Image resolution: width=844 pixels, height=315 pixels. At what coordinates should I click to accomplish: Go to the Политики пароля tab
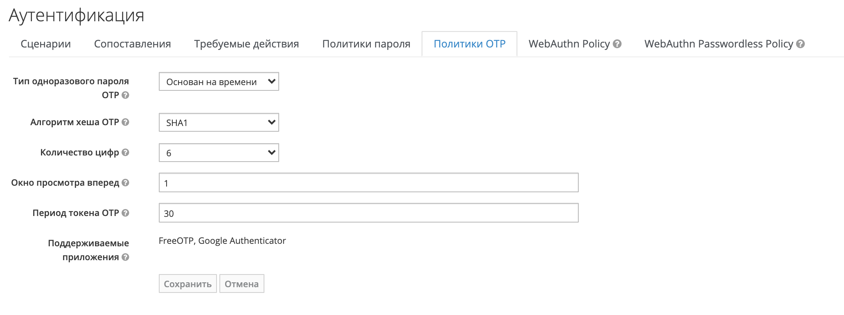coord(366,44)
